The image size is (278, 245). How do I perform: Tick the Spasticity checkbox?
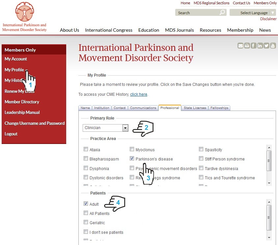[x=201, y=149]
